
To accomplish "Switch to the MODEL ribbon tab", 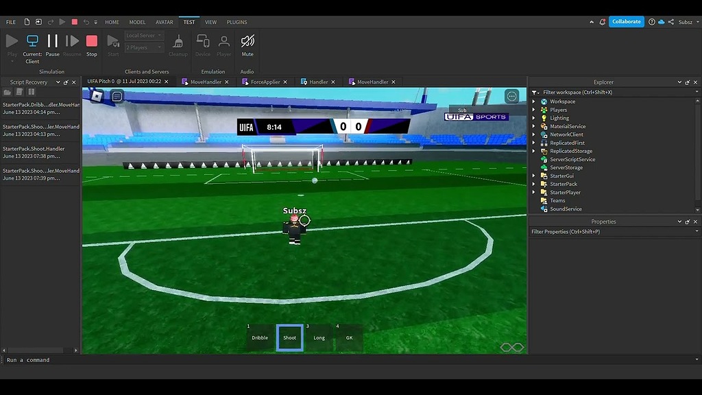I will [137, 21].
